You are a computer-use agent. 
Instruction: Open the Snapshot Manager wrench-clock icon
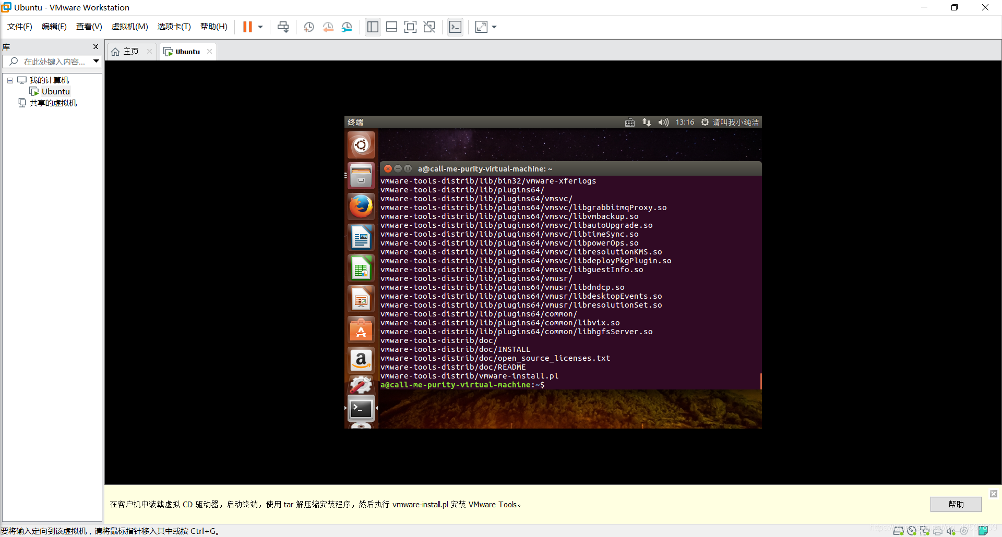click(347, 27)
